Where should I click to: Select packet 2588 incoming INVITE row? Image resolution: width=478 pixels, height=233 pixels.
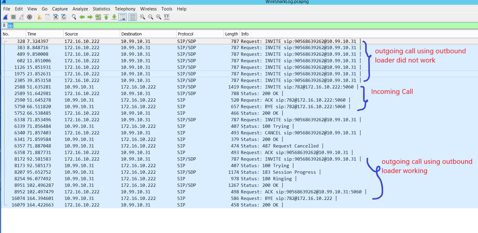179,87
